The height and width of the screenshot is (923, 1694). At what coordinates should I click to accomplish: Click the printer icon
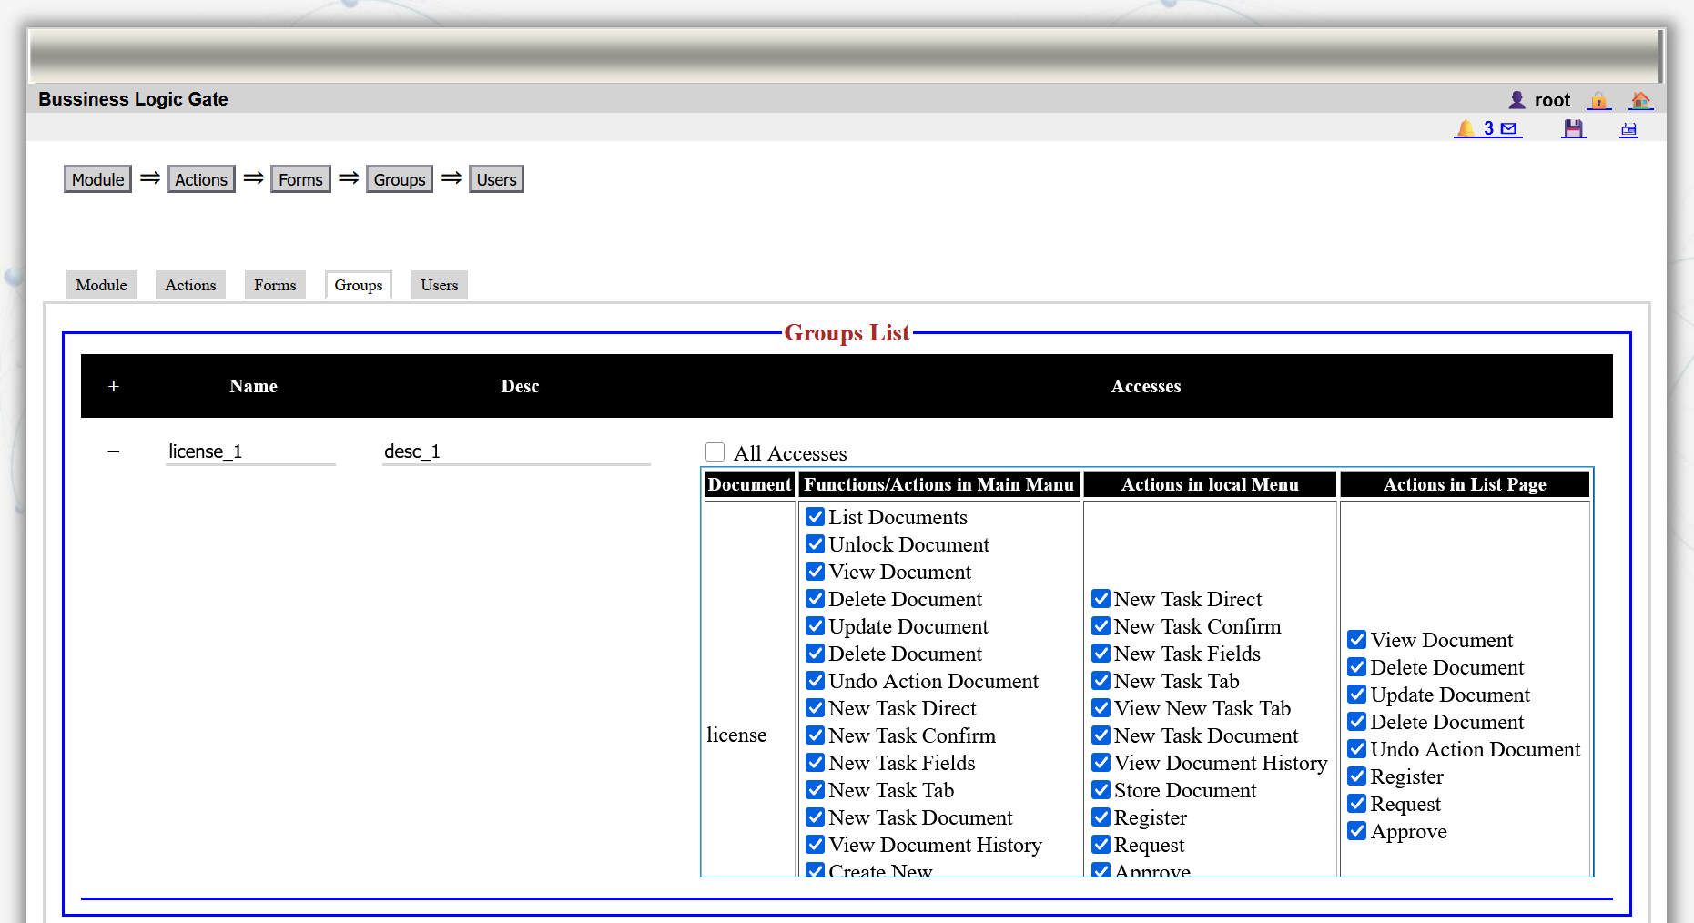pyautogui.click(x=1628, y=129)
